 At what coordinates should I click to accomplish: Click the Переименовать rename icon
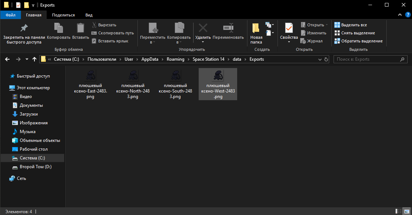click(228, 28)
